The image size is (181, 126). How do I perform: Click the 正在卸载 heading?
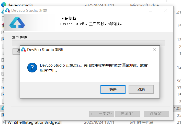68,18
